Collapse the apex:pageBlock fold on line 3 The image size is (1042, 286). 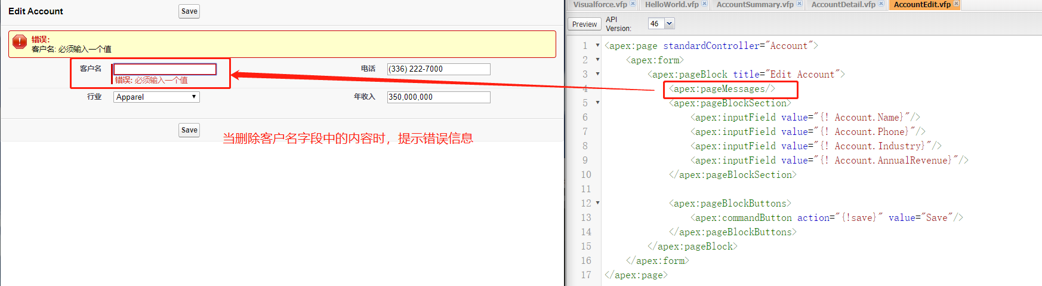[597, 74]
